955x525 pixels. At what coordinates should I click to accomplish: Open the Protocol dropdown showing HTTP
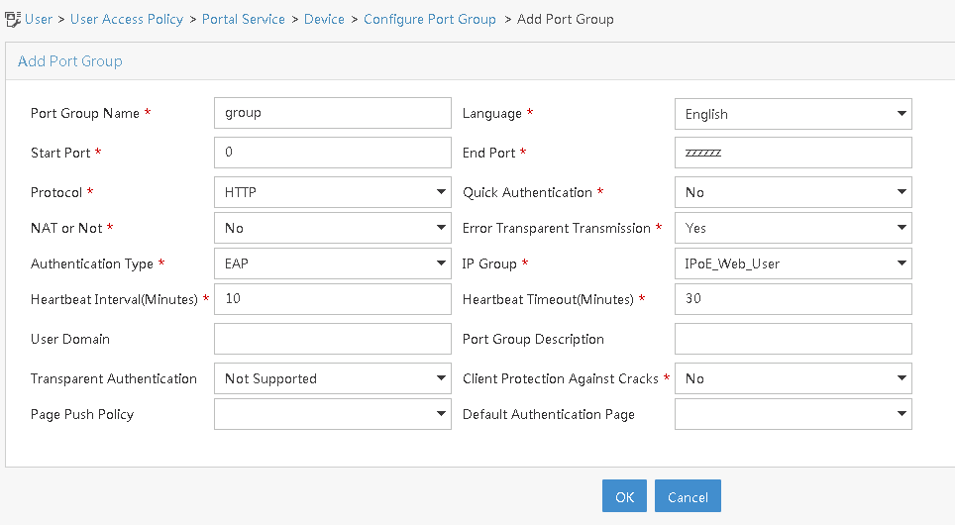333,192
